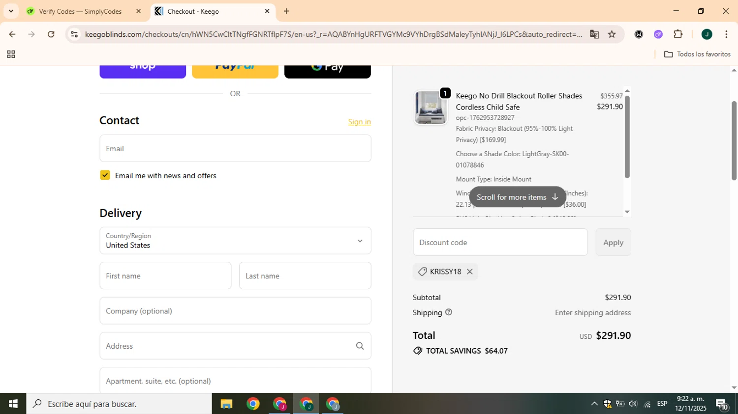
Task: Show hidden system tray icons
Action: point(594,404)
